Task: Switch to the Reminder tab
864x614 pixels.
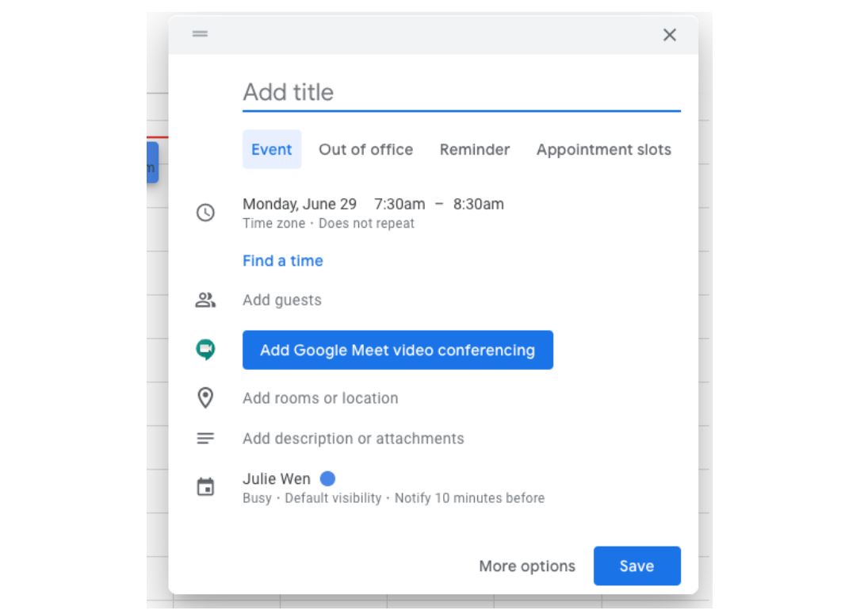Action: [x=475, y=150]
